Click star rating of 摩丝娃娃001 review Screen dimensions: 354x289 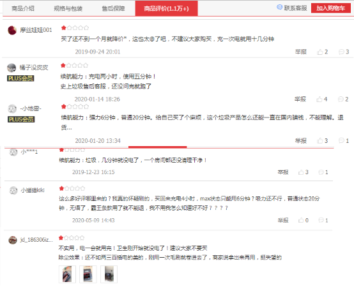click(x=75, y=28)
